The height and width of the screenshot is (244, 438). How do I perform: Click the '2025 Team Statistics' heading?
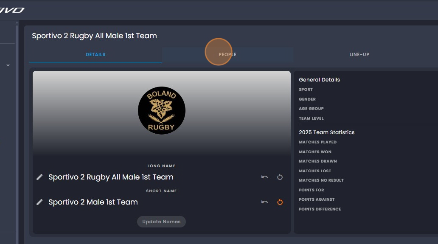[326, 132]
